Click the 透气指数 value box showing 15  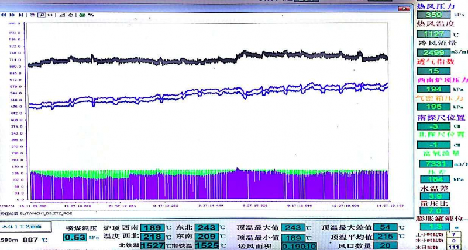[x=433, y=71]
